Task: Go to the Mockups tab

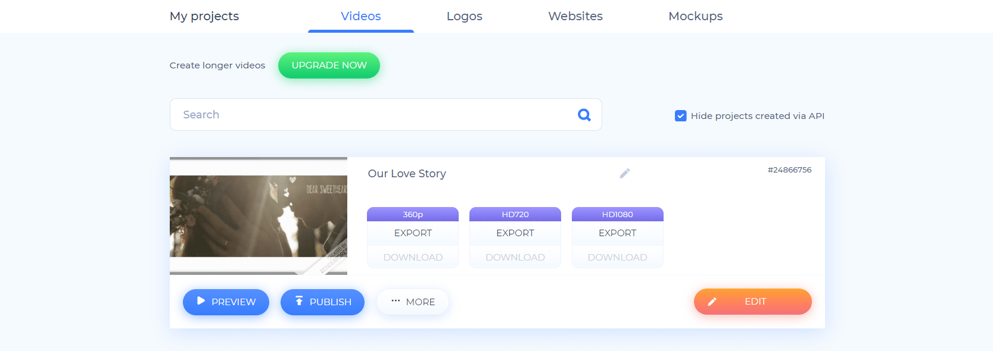Action: tap(696, 16)
